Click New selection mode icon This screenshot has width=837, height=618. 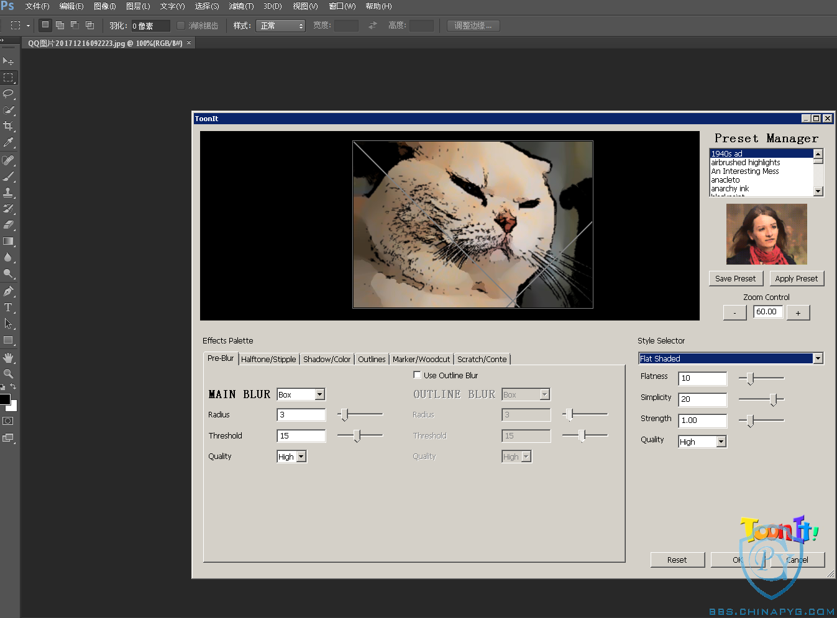(x=45, y=25)
